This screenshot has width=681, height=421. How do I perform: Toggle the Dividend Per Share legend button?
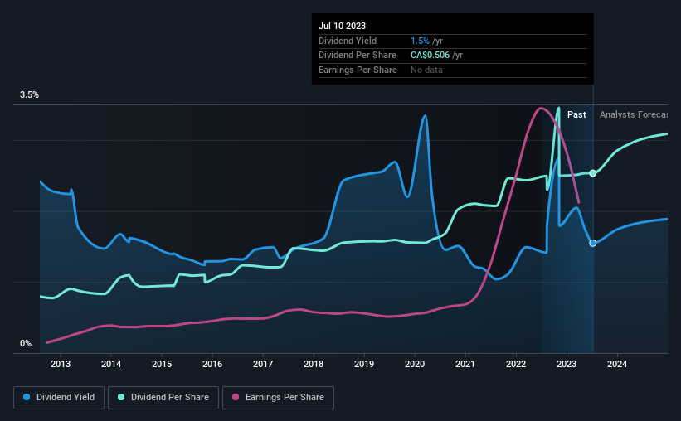(163, 398)
